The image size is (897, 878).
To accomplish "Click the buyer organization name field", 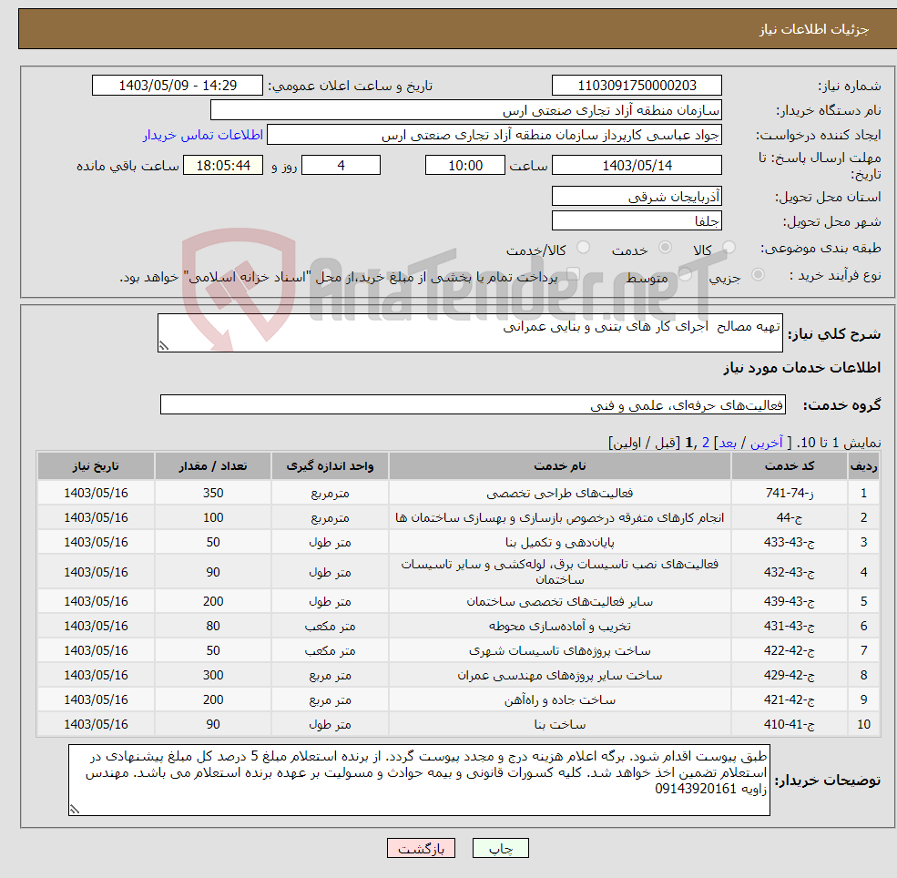I will (466, 110).
